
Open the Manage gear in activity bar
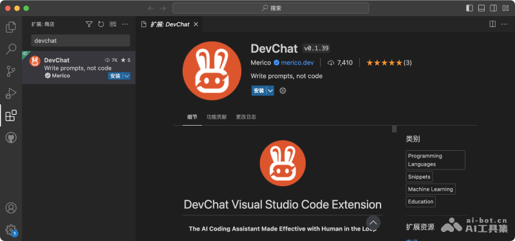coord(11,229)
